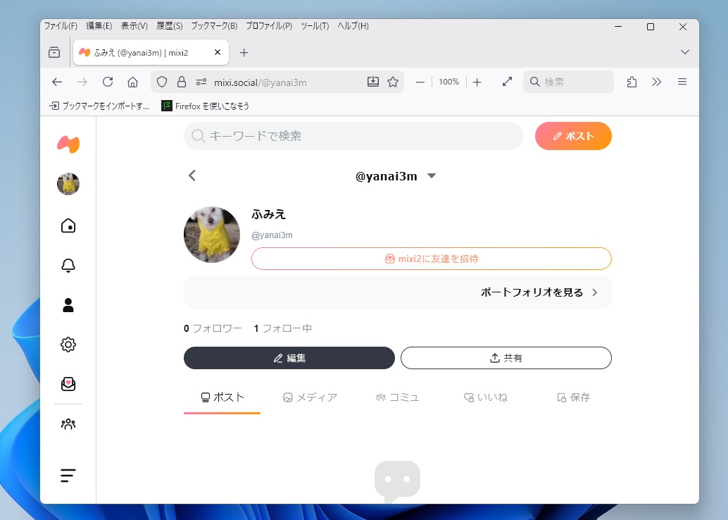Open settings gear in sidebar

[x=68, y=345]
